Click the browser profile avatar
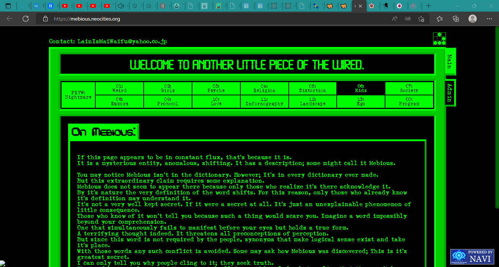 click(473, 19)
